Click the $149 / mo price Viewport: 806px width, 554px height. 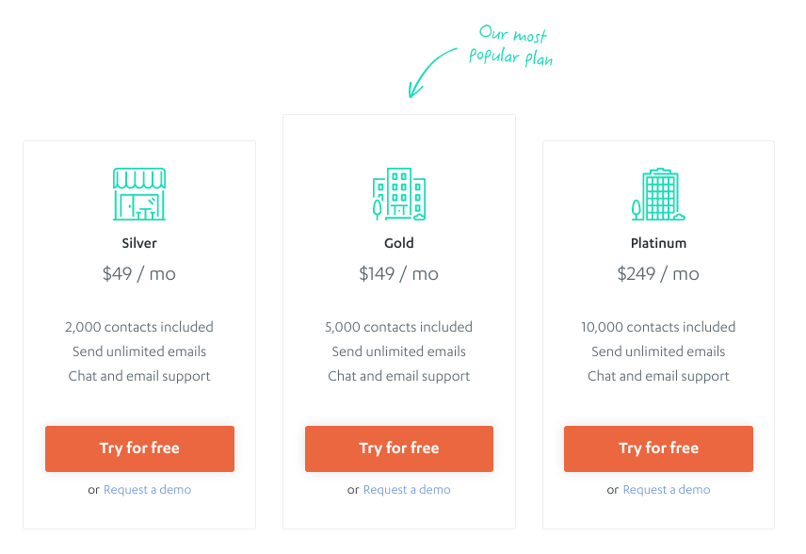[x=399, y=273]
